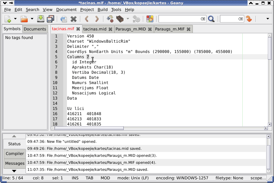Switch to the Messages tab

pyautogui.click(x=15, y=164)
